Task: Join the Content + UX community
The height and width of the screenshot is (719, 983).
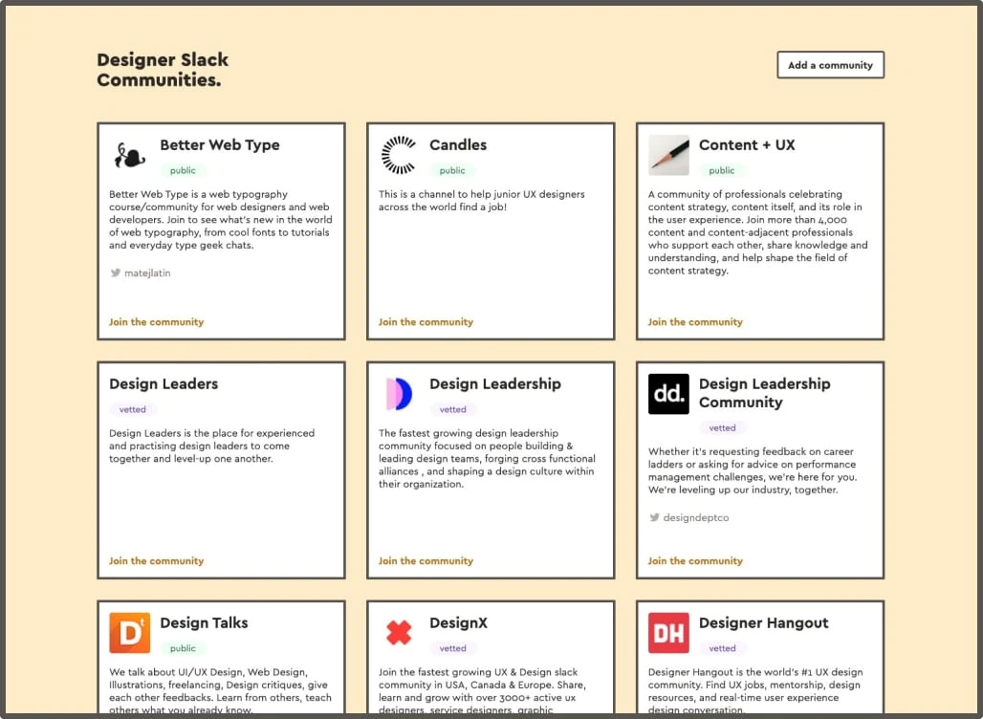Action: pos(695,322)
